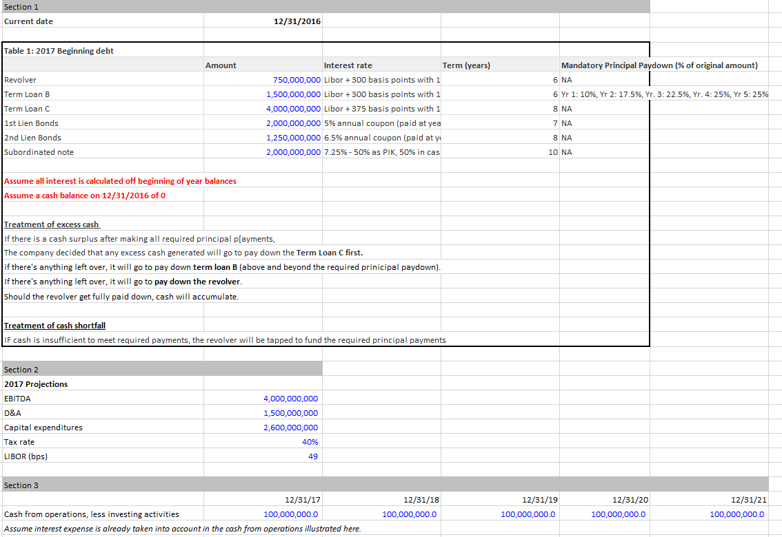Select the D&A value 1,500,000,000
The width and height of the screenshot is (782, 537).
(291, 412)
